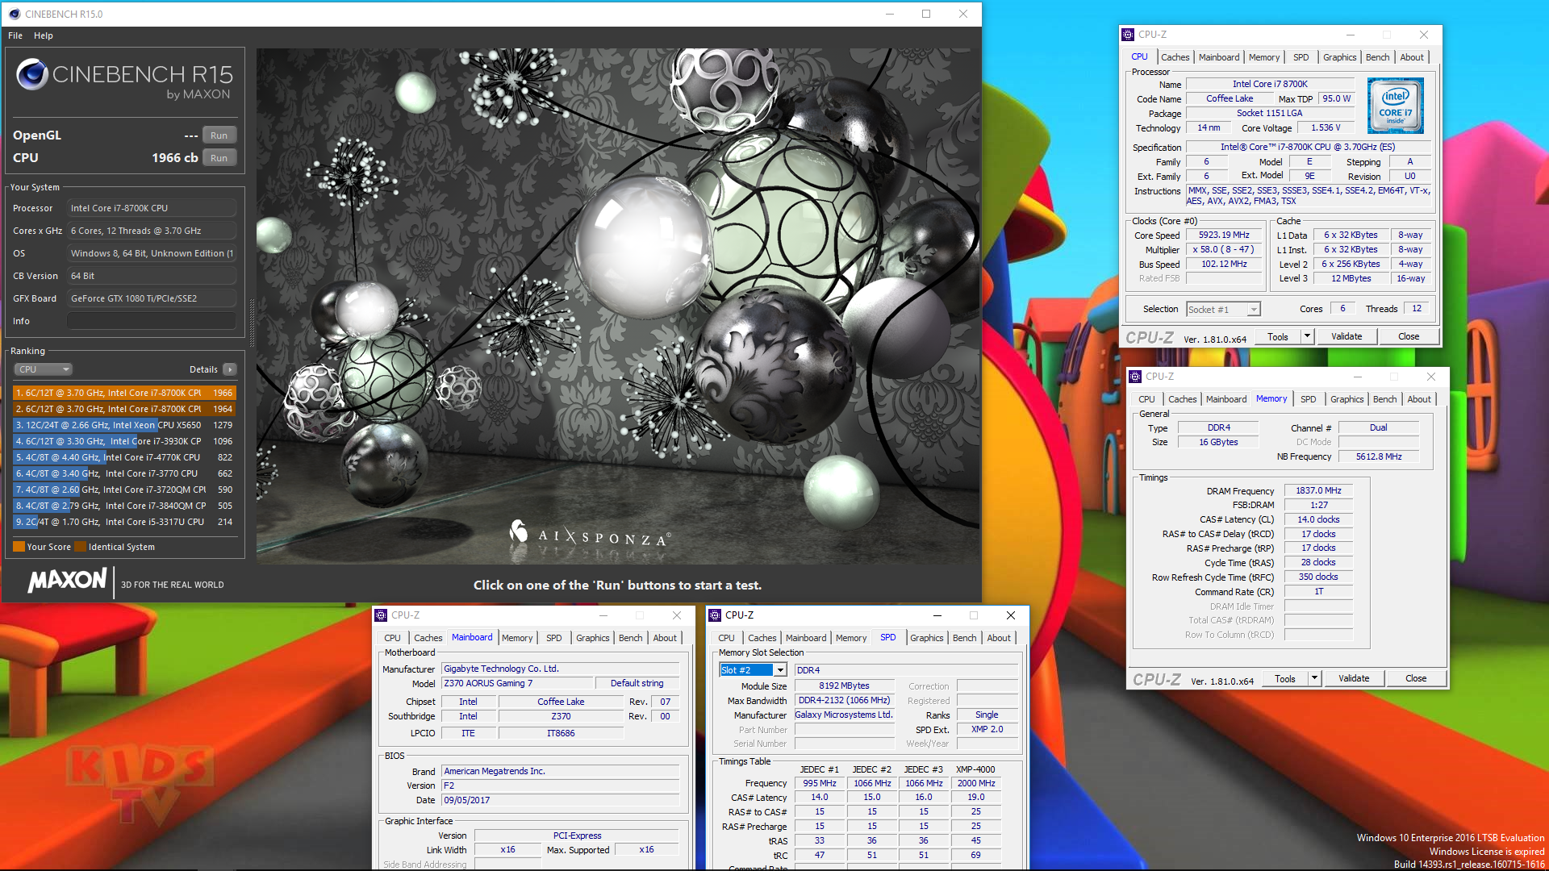Click Validate in the Memory tab window
1549x871 pixels.
click(1354, 678)
